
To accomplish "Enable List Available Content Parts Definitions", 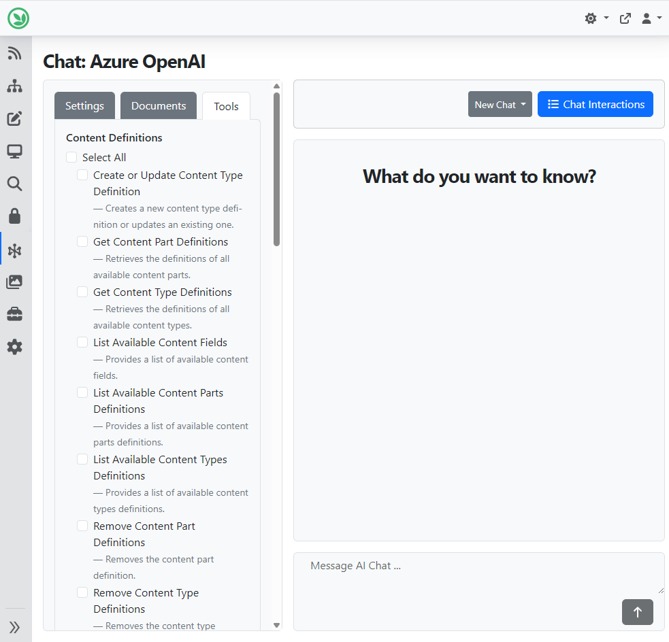I will coord(82,392).
